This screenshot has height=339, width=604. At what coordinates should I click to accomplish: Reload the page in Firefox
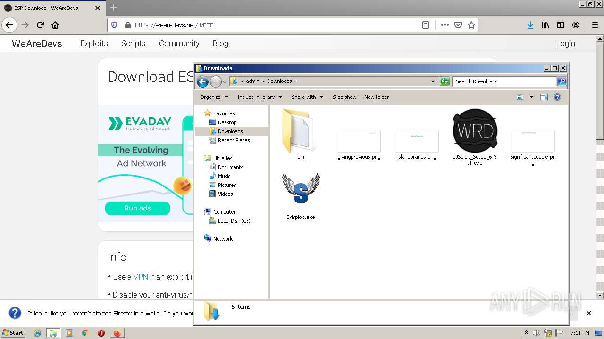[40, 25]
